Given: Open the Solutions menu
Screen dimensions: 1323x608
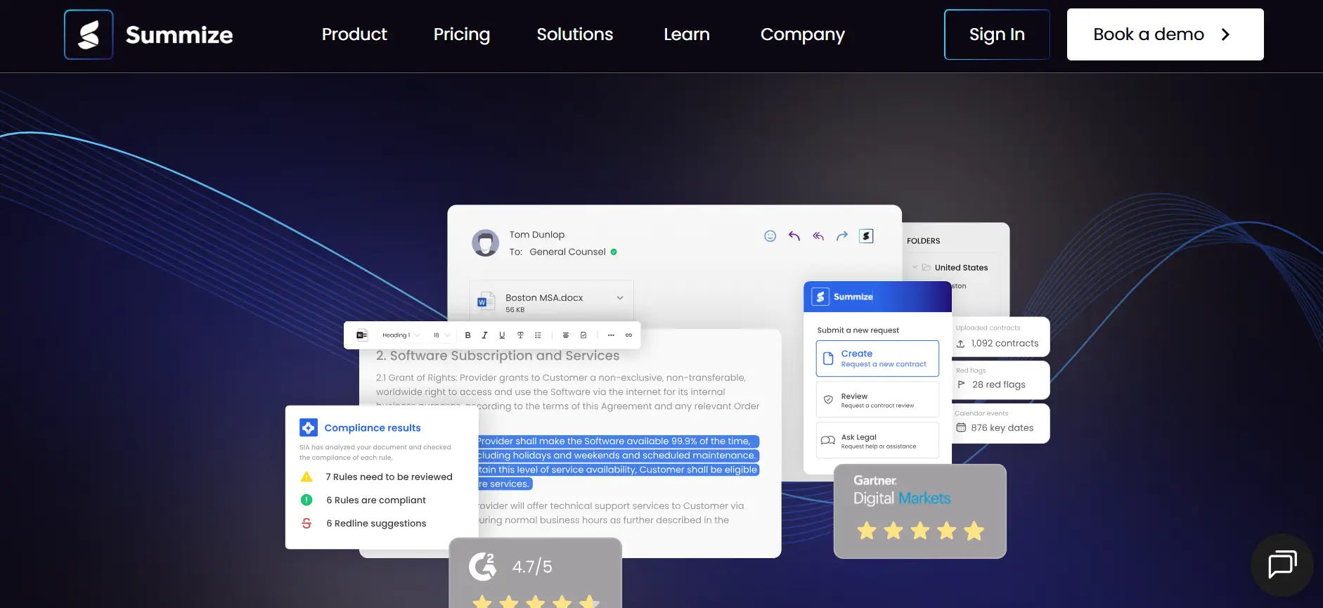Looking at the screenshot, I should [x=575, y=34].
